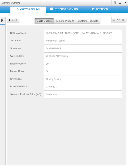128x167 pixels.
Task: Select the Quote Details tab
Action: [44, 21]
